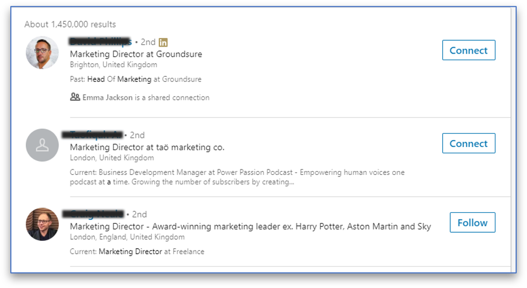527x288 pixels.
Task: Open the blurred name of the Groundsure result
Action: pos(101,42)
